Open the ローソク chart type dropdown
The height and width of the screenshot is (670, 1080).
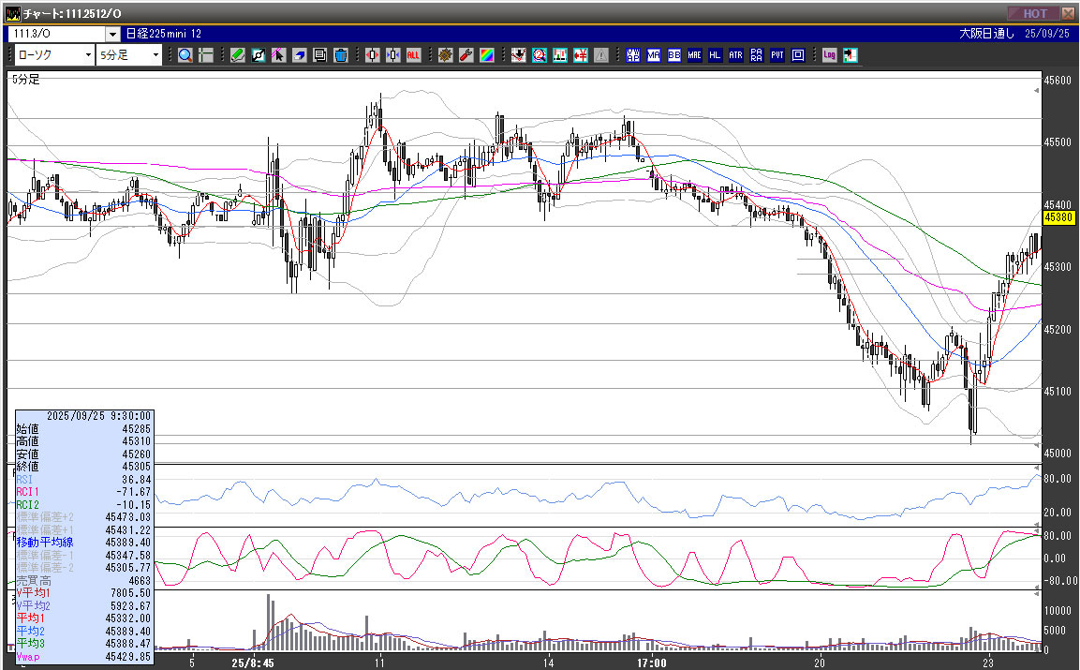coord(55,55)
